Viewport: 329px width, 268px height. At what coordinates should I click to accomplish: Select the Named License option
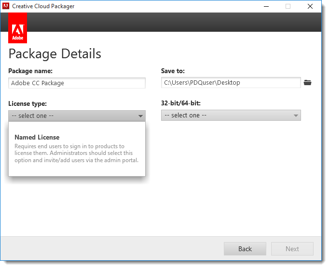pos(77,149)
